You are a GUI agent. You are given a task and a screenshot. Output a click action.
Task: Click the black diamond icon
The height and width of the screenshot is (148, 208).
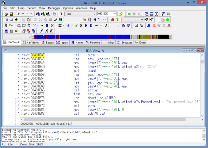16,20
